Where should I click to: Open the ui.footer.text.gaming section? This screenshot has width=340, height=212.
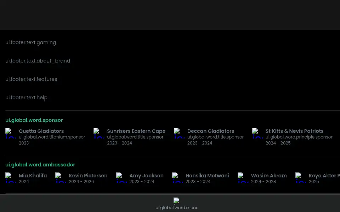point(30,43)
